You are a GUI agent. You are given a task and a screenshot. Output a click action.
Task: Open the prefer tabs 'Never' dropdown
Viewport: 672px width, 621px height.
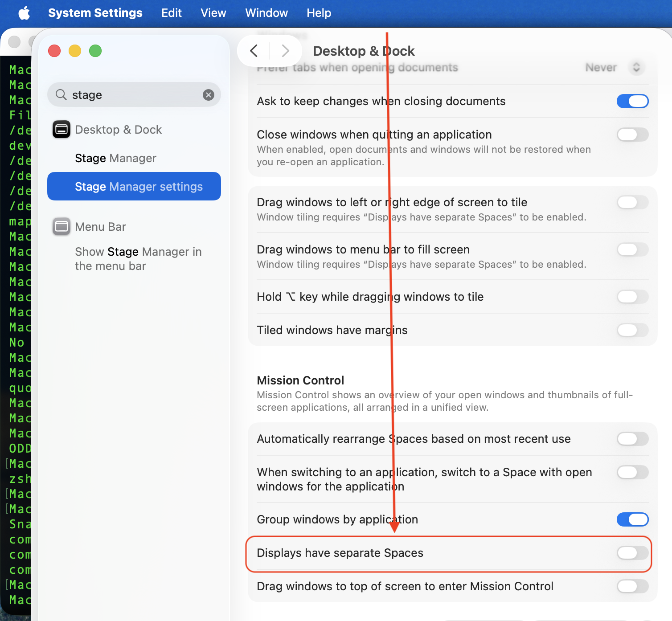pyautogui.click(x=615, y=67)
